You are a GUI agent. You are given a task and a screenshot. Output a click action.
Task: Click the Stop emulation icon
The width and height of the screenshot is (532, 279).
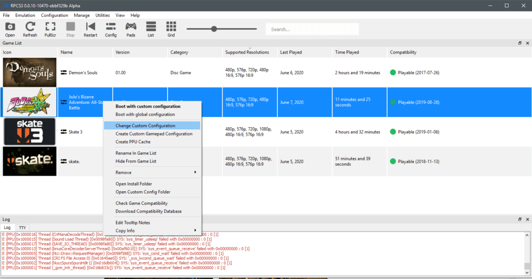click(70, 29)
